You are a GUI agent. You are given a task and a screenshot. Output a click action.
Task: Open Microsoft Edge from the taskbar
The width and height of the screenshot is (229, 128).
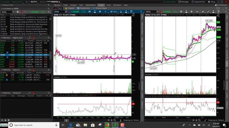pyautogui.click(x=71, y=125)
